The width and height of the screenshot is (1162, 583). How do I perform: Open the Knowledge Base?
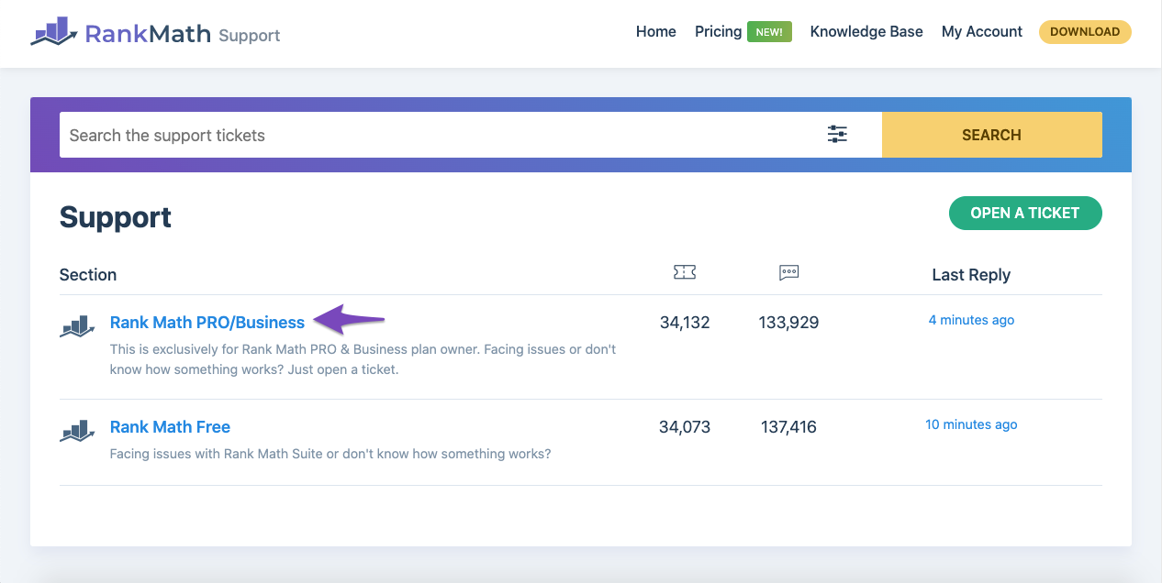[866, 32]
